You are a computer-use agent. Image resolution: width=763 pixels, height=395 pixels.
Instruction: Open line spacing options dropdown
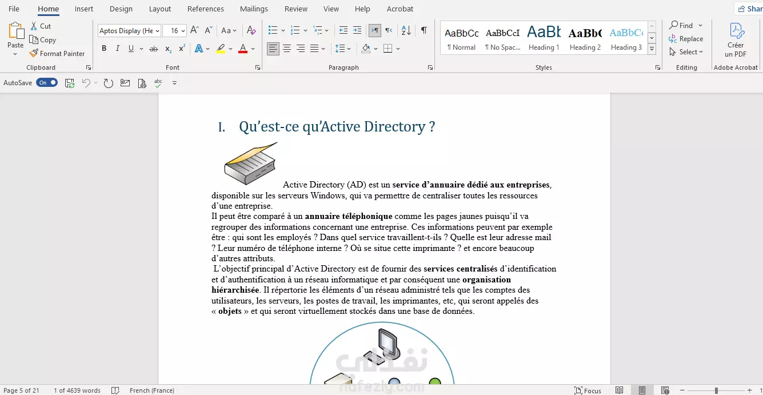(x=343, y=49)
